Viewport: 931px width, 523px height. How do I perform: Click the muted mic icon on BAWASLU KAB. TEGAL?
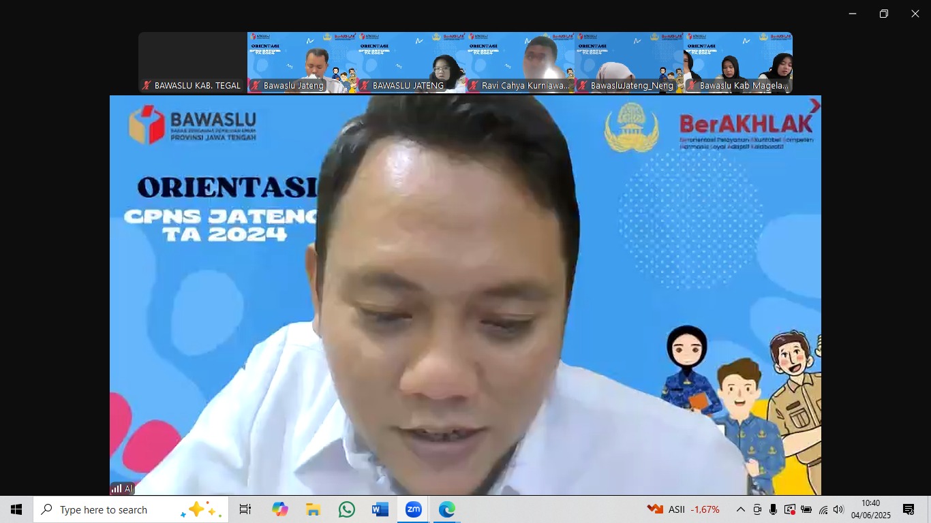pos(147,86)
